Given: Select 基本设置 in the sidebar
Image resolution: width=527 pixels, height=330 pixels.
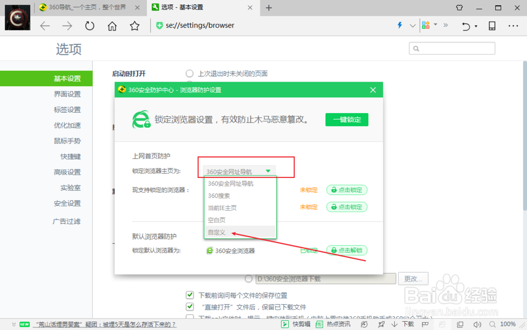Looking at the screenshot, I should (46, 78).
